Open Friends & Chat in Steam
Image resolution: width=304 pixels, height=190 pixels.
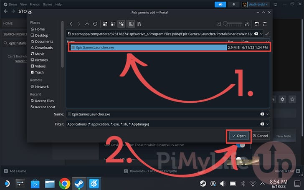[287, 171]
